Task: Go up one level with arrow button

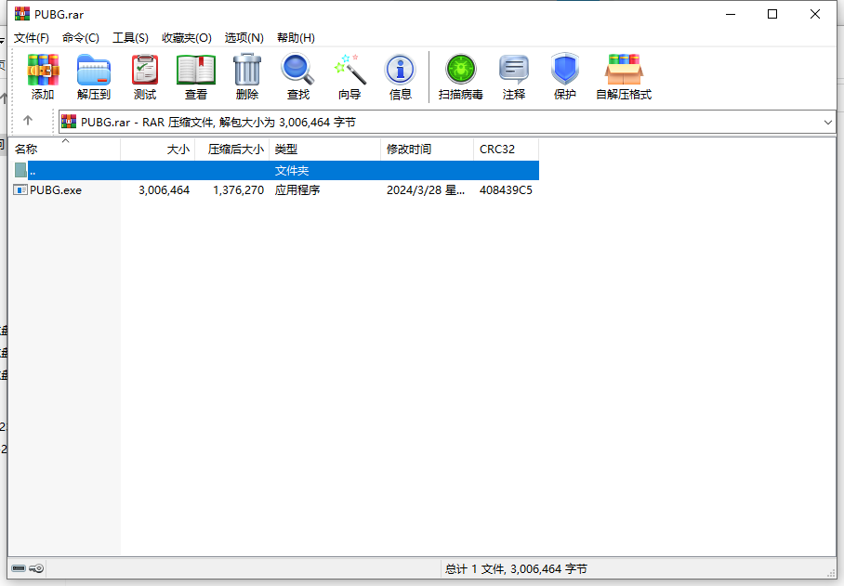Action: 28,121
